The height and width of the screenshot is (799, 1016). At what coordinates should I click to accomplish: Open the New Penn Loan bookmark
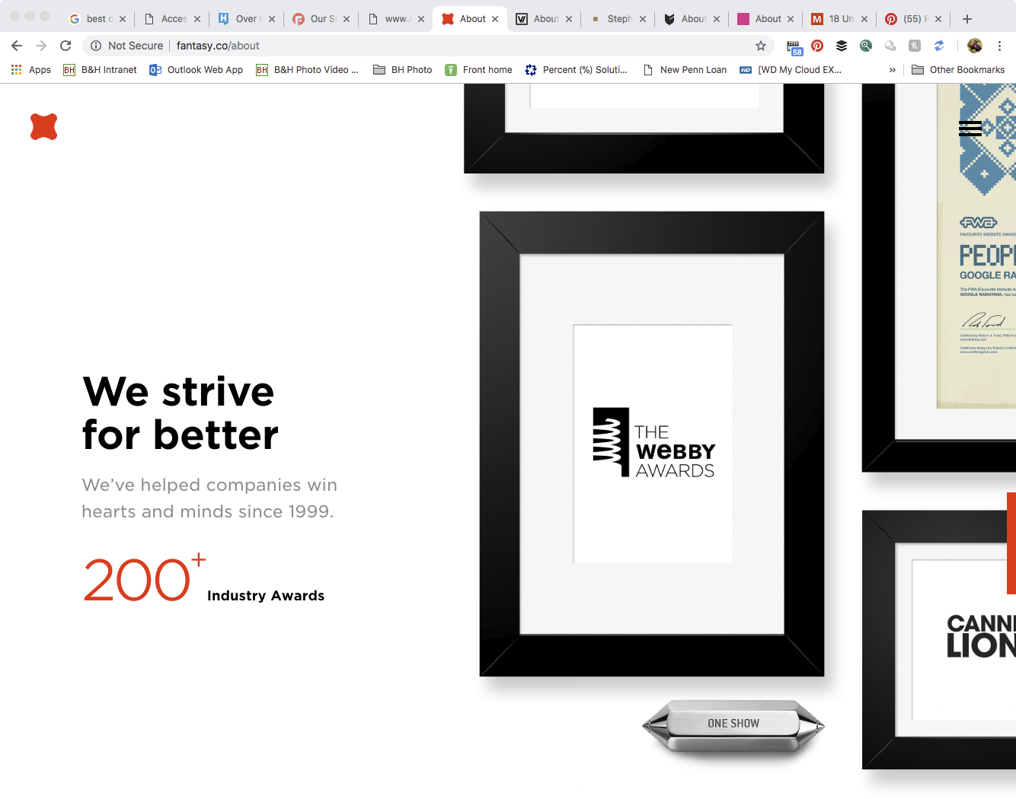pyautogui.click(x=685, y=70)
